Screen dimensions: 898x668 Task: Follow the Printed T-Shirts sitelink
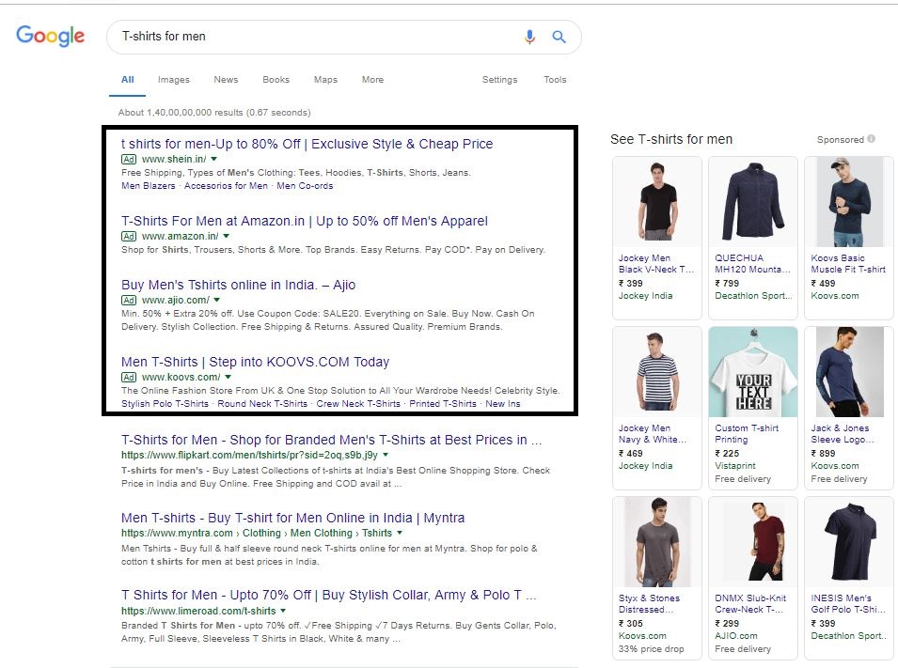[443, 404]
